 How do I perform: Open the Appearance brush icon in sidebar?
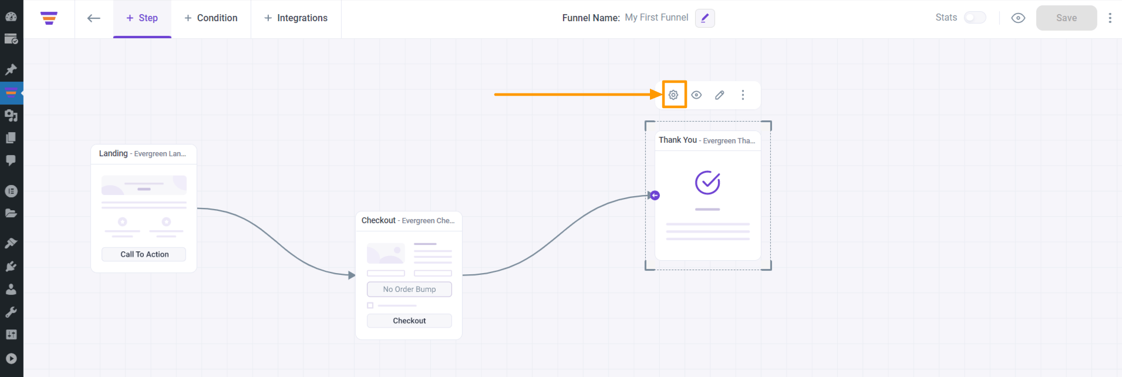coord(11,243)
